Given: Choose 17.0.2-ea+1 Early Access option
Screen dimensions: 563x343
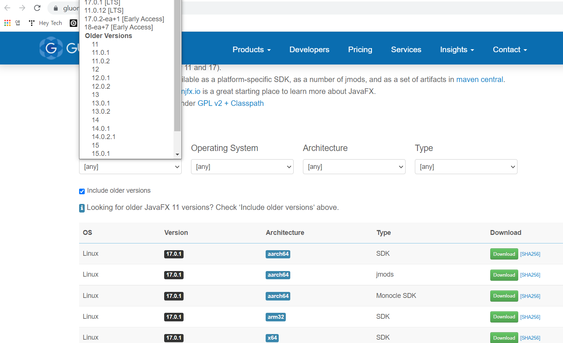Looking at the screenshot, I should pos(127,19).
